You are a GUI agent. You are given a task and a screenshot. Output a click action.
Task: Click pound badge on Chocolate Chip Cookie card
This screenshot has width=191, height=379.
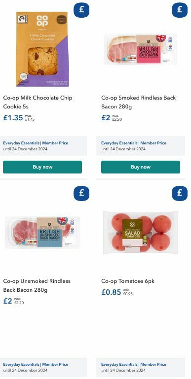click(81, 10)
